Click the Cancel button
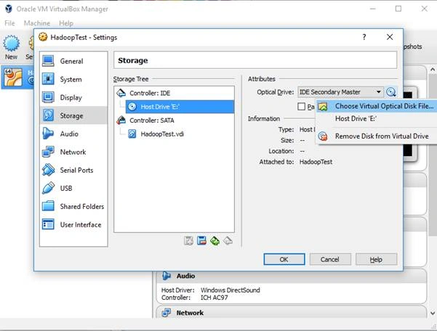437x331 pixels. tap(330, 260)
